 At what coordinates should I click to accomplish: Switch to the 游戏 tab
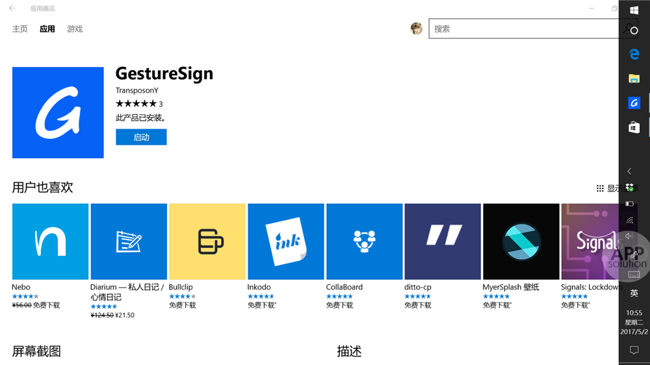75,29
